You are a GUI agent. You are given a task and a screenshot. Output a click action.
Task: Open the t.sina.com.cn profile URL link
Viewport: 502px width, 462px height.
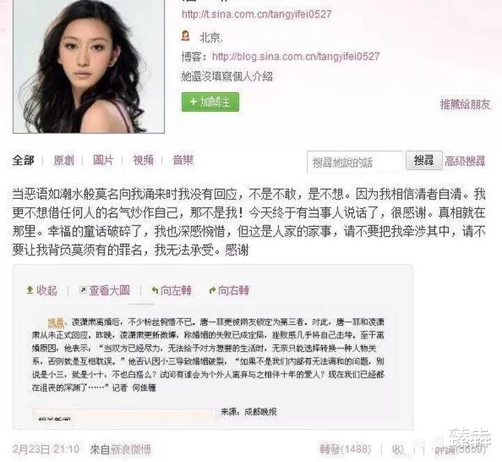point(257,14)
